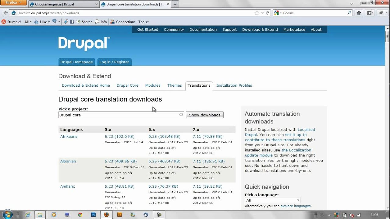Click the StumbleUpon Stumble! icon
Image resolution: width=390 pixels, height=219 pixels.
4,22
